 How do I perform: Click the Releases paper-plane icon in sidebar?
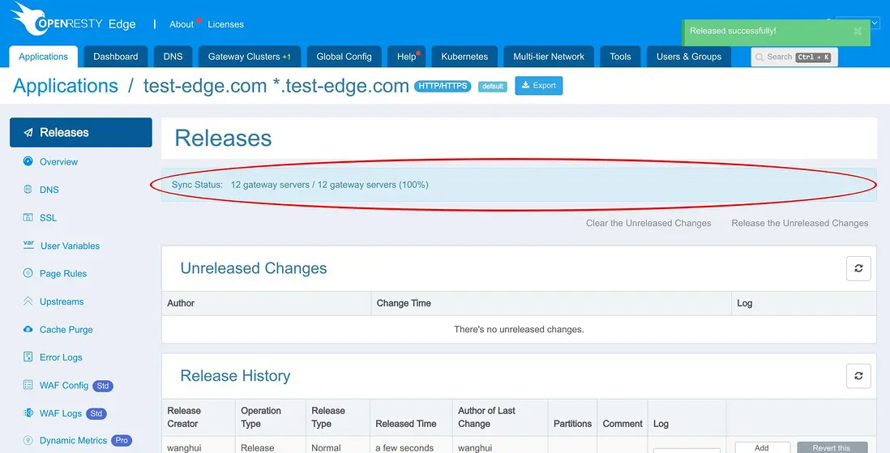point(28,132)
